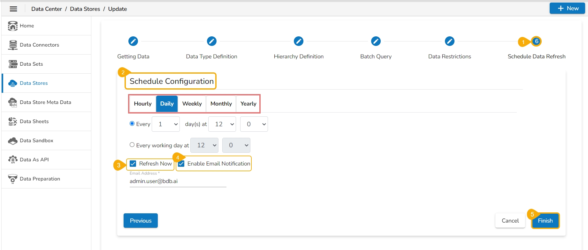Image resolution: width=588 pixels, height=250 pixels.
Task: Click the Email Address input field
Action: (x=178, y=181)
